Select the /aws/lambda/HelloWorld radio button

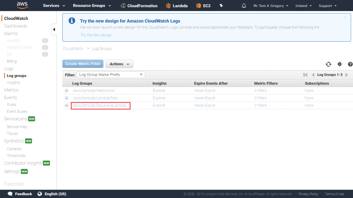(x=67, y=91)
